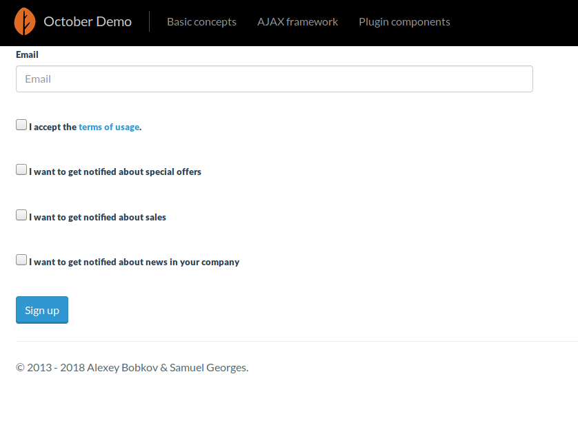
Task: Click the special offers label text
Action: pyautogui.click(x=115, y=172)
